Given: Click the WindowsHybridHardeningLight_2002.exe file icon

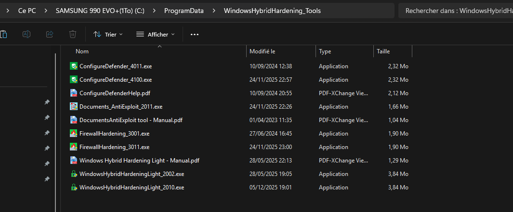Looking at the screenshot, I should (74, 174).
